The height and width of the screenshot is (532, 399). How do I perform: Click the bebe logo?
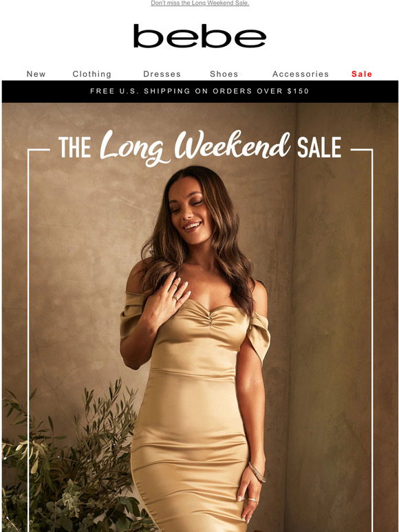tap(199, 36)
